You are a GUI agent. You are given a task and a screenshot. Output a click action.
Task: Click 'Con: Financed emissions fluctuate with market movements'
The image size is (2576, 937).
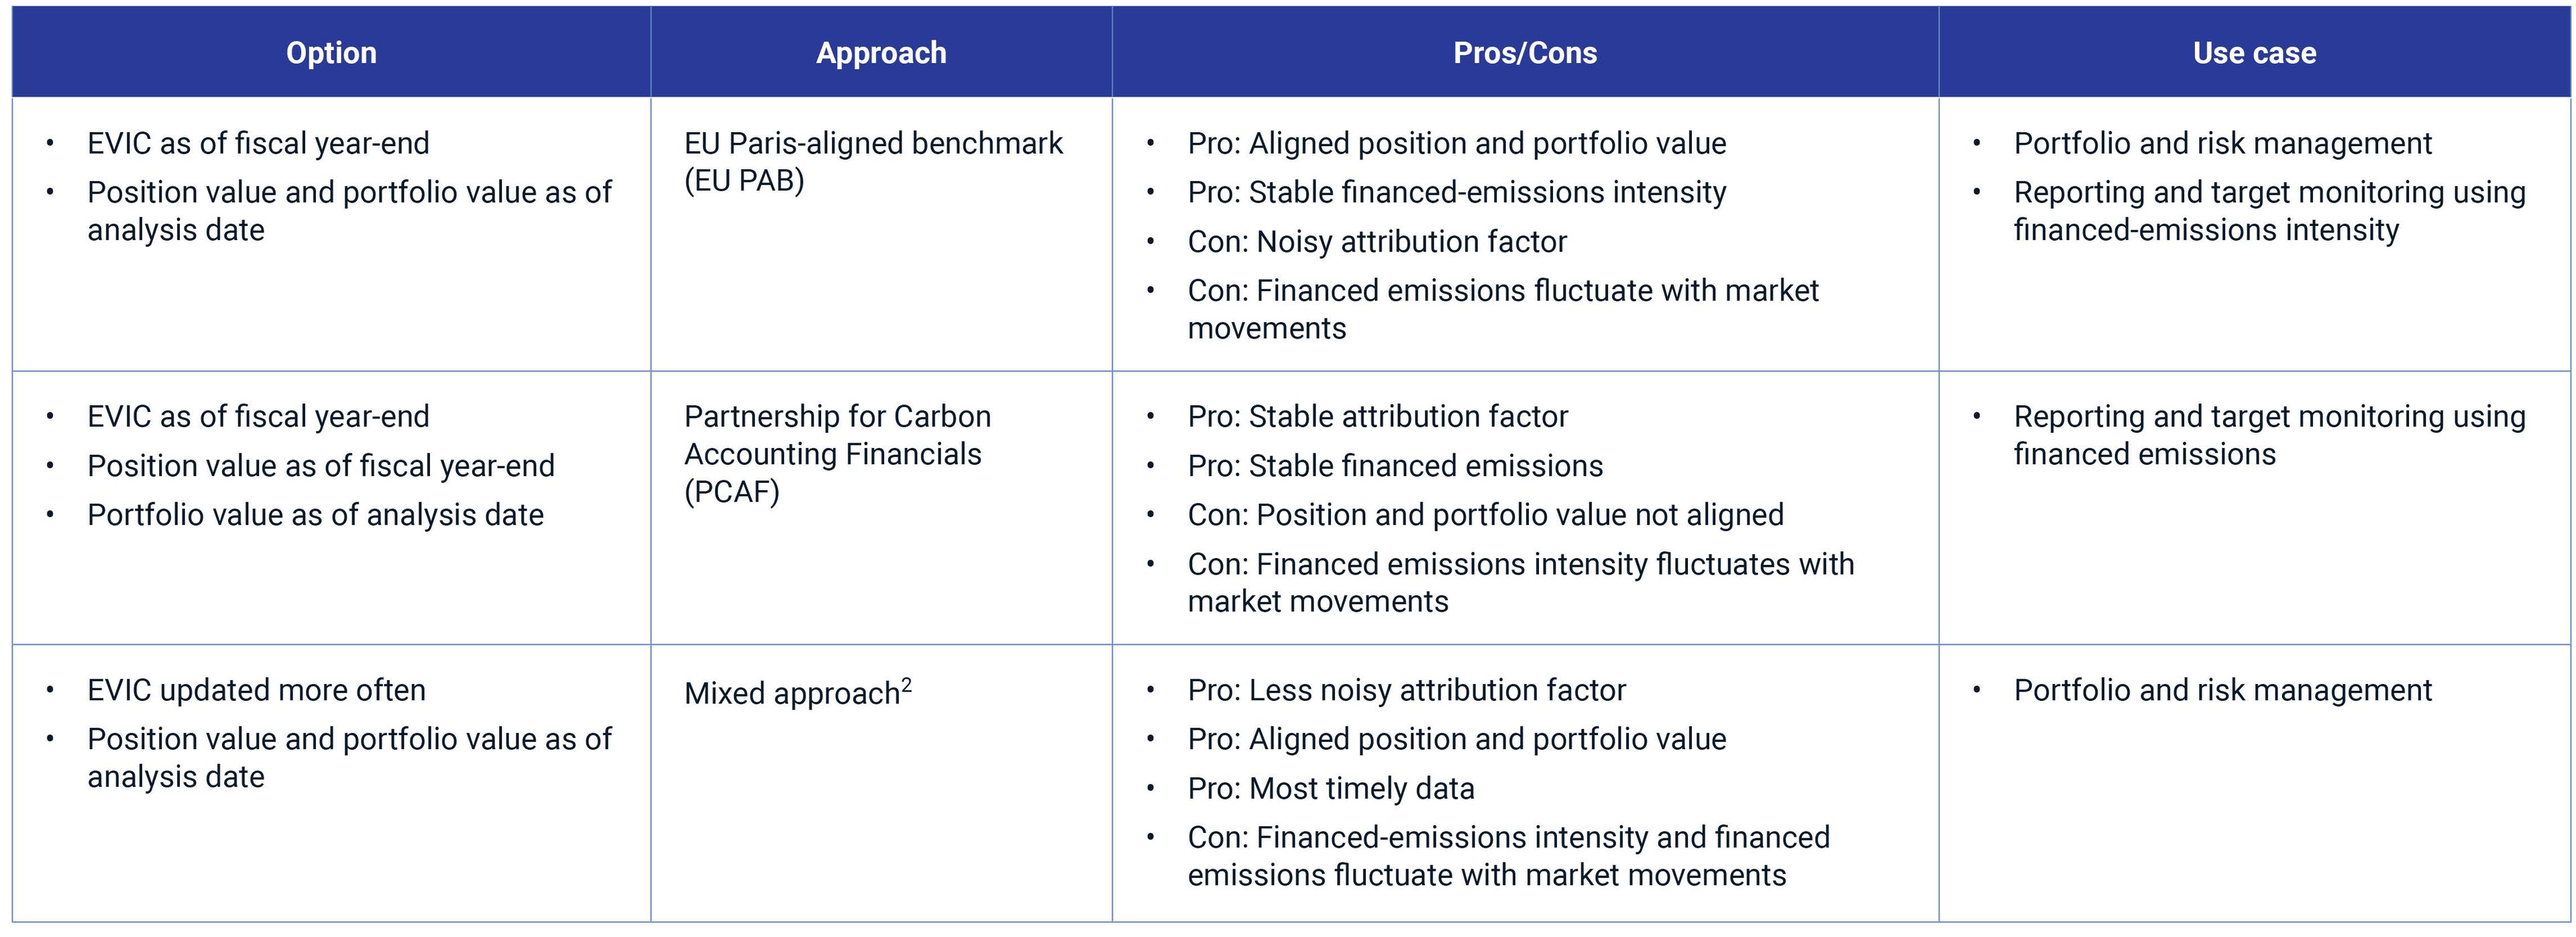coord(1502,309)
